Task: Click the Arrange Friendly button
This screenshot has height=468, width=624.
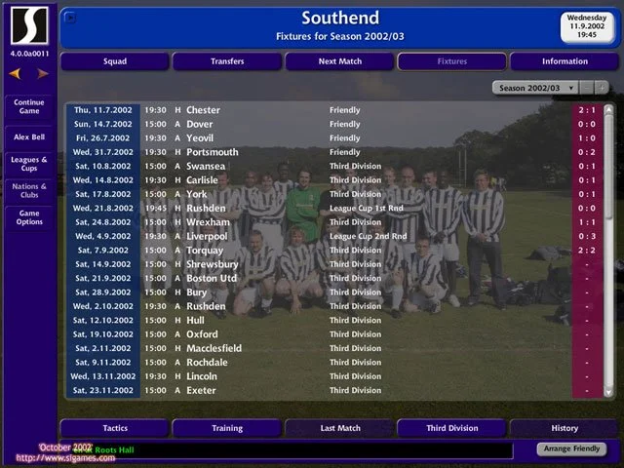Action: point(572,449)
